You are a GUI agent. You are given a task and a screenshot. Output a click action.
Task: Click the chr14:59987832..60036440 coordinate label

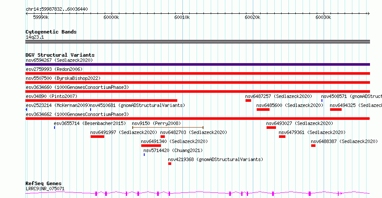57,9
